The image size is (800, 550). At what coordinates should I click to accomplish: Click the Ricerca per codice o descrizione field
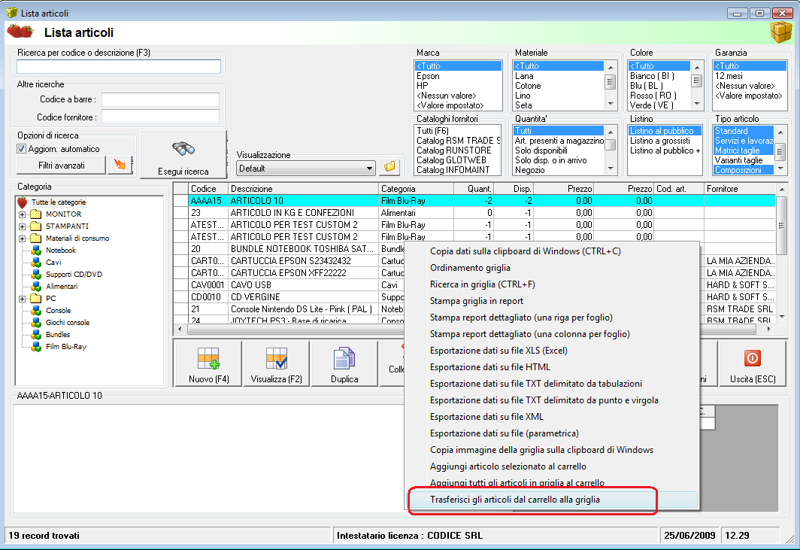coord(118,66)
